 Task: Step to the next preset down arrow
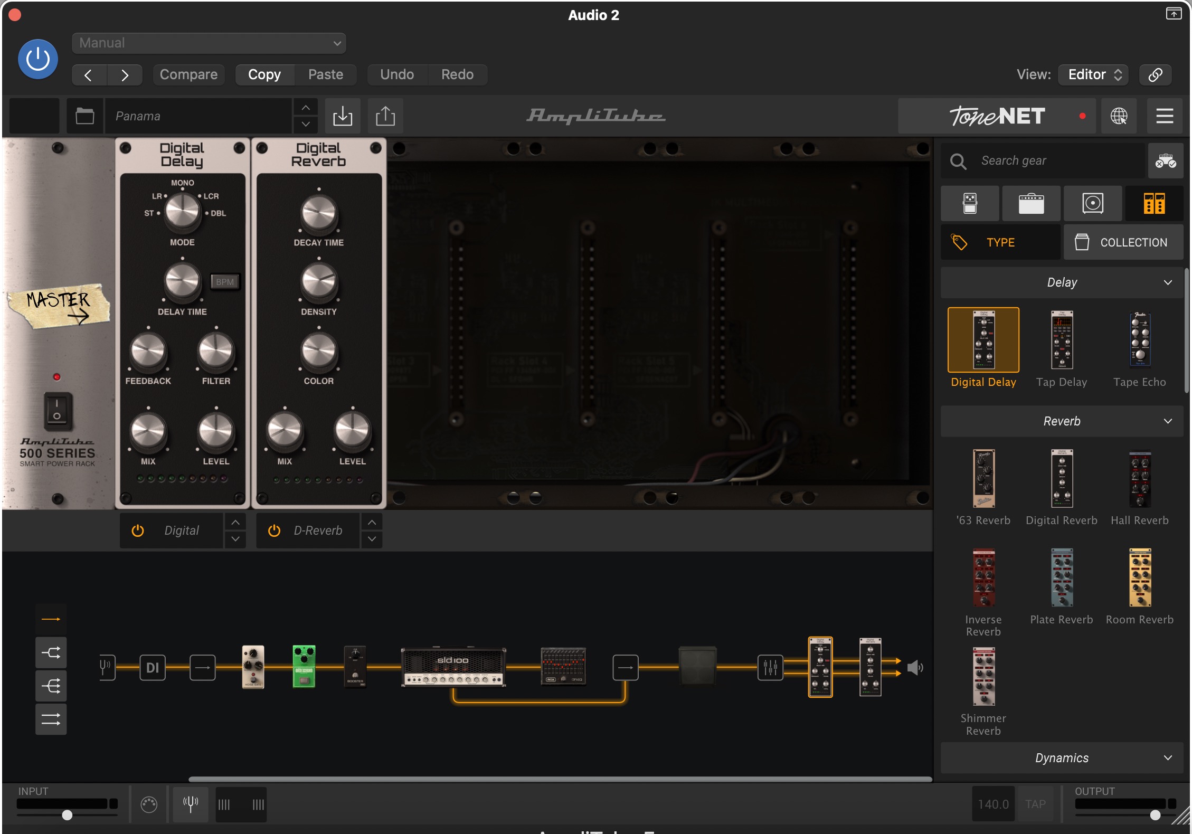click(306, 124)
